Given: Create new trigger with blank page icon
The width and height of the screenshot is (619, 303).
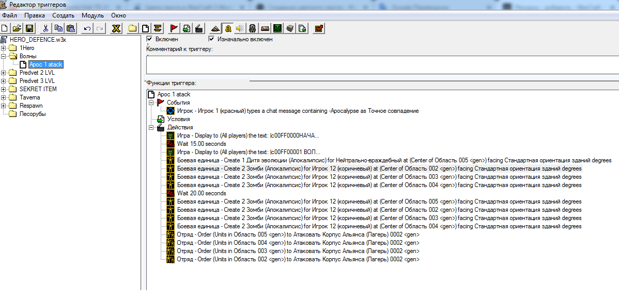Looking at the screenshot, I should click(145, 28).
